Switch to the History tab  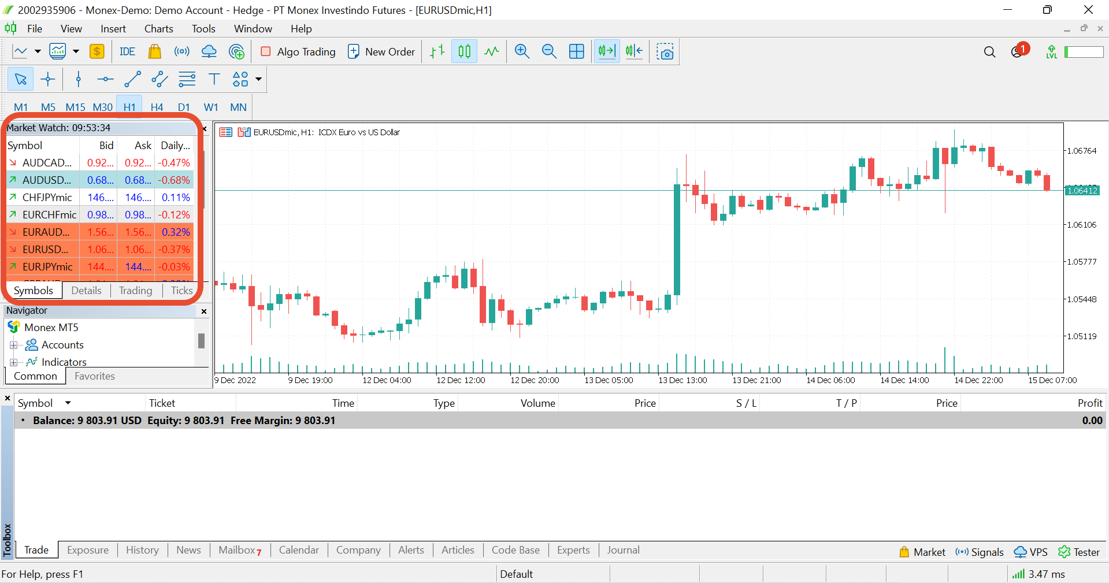[x=142, y=550]
